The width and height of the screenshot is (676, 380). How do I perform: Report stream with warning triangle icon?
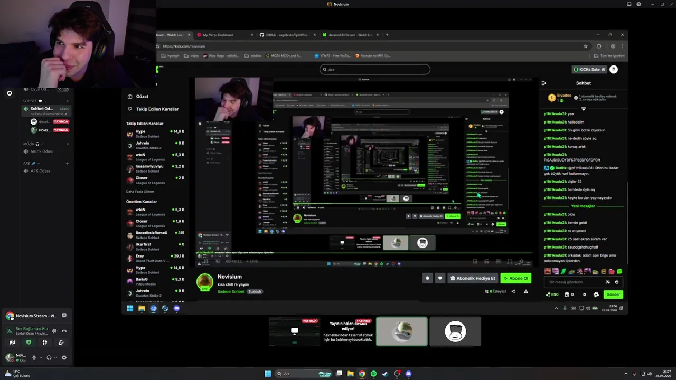[525, 291]
